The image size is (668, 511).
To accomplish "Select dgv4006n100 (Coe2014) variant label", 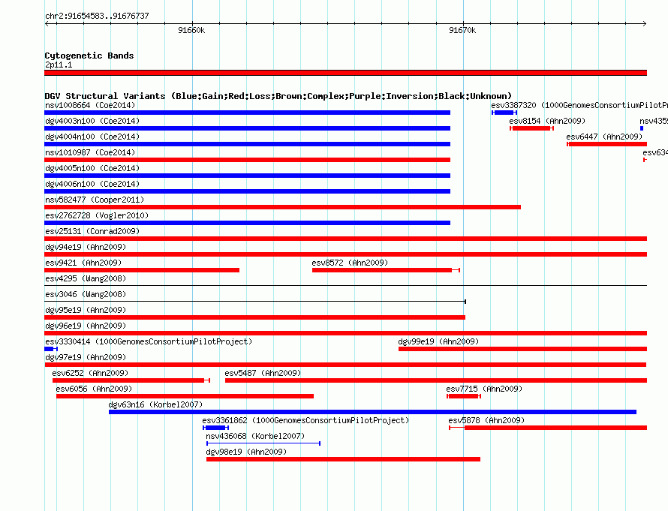I will click(x=92, y=184).
